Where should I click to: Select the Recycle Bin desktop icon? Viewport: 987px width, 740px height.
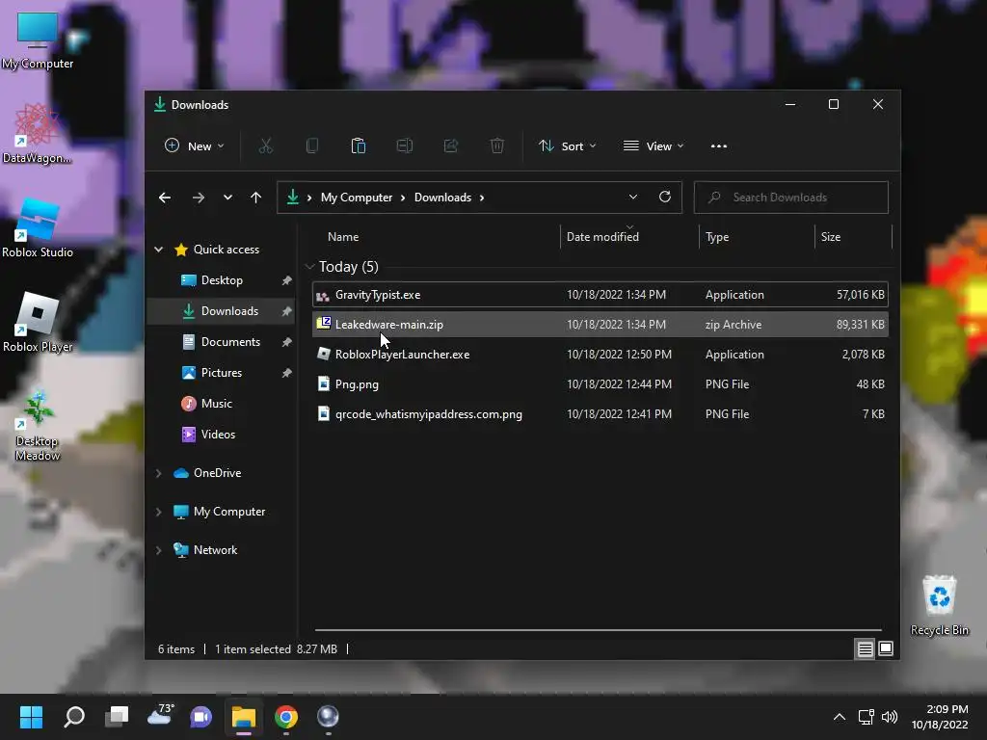[939, 605]
